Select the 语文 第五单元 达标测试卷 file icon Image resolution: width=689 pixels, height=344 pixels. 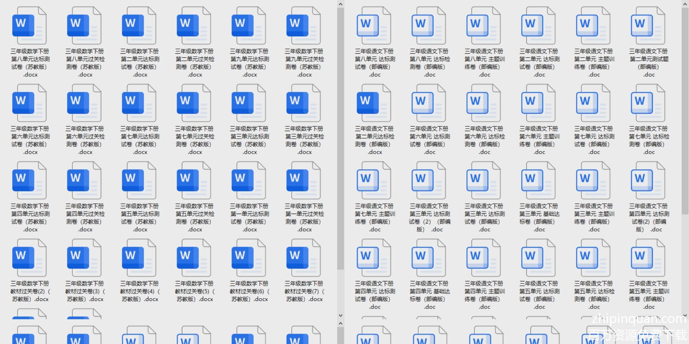tap(538, 258)
